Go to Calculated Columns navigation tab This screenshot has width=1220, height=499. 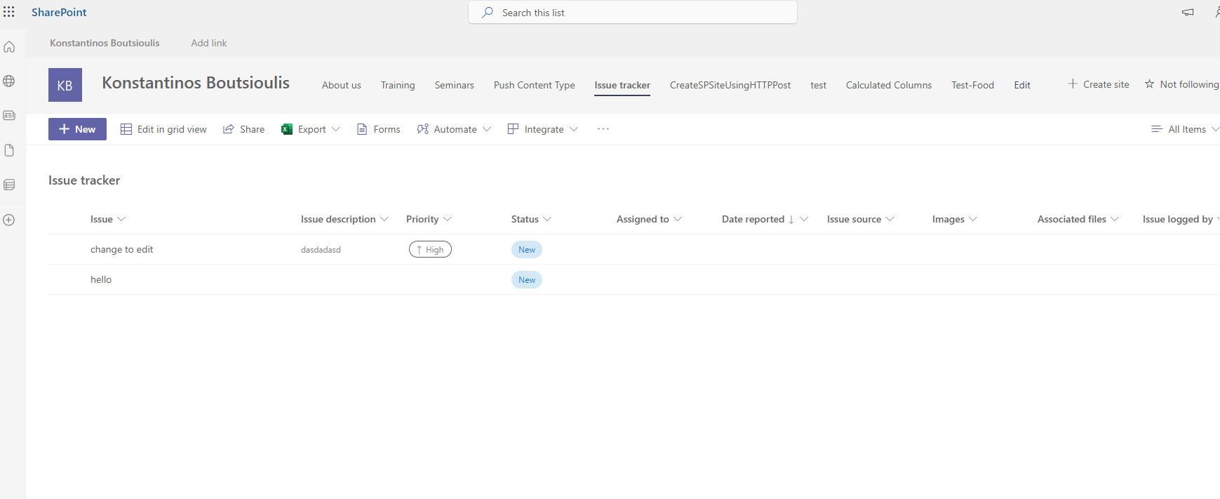pos(888,85)
